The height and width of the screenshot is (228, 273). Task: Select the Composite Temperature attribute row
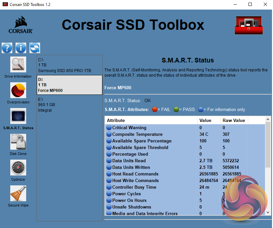[137, 134]
